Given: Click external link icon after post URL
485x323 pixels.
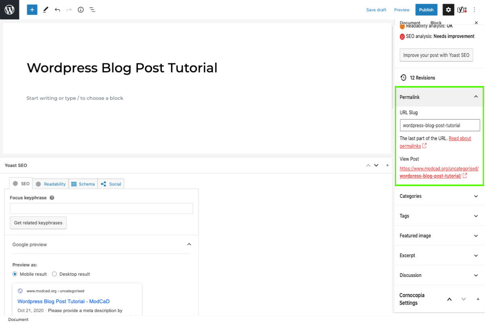Looking at the screenshot, I should 465,176.
